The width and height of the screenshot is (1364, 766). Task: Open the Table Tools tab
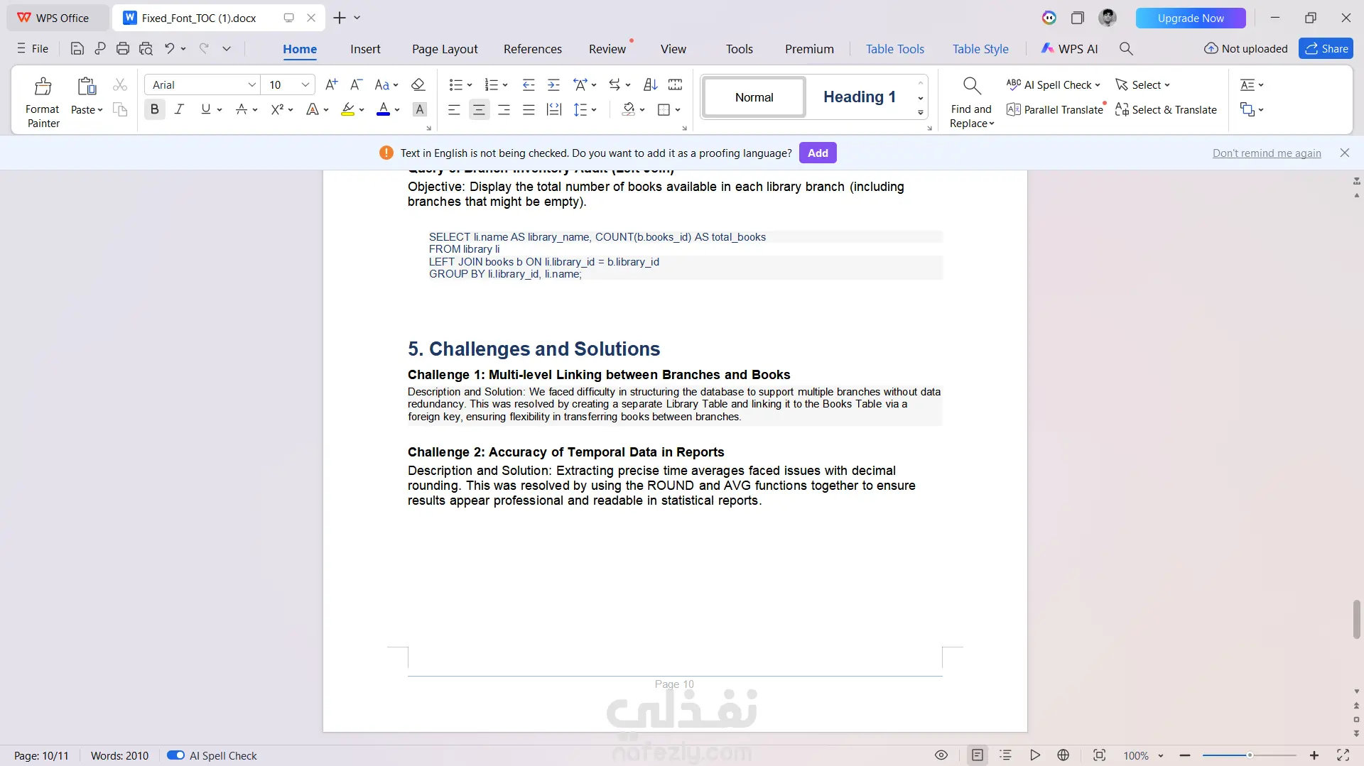tap(895, 48)
